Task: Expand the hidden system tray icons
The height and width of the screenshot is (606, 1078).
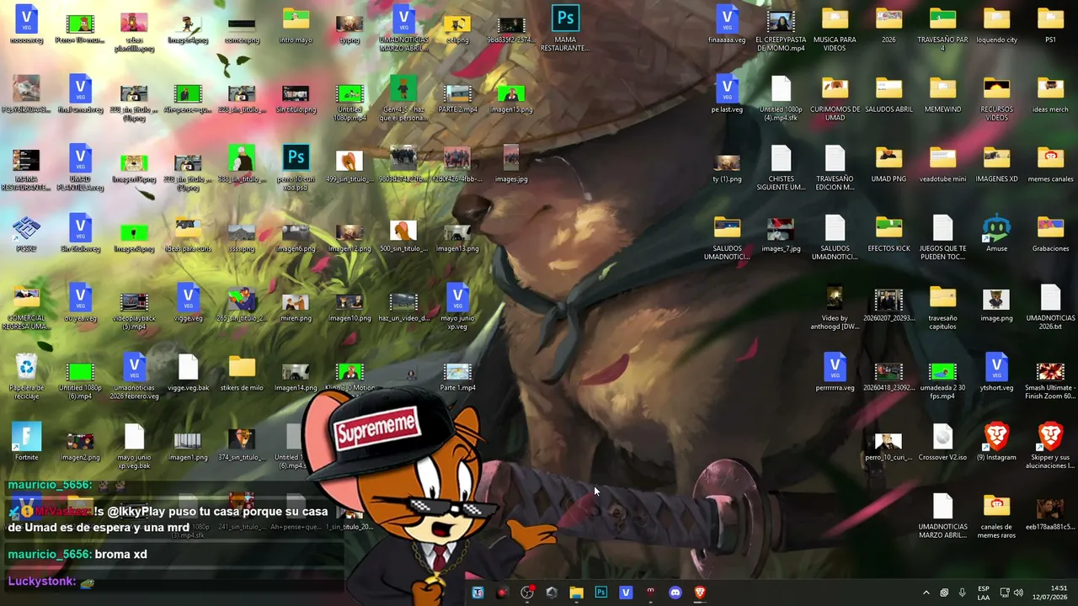Action: pos(926,593)
